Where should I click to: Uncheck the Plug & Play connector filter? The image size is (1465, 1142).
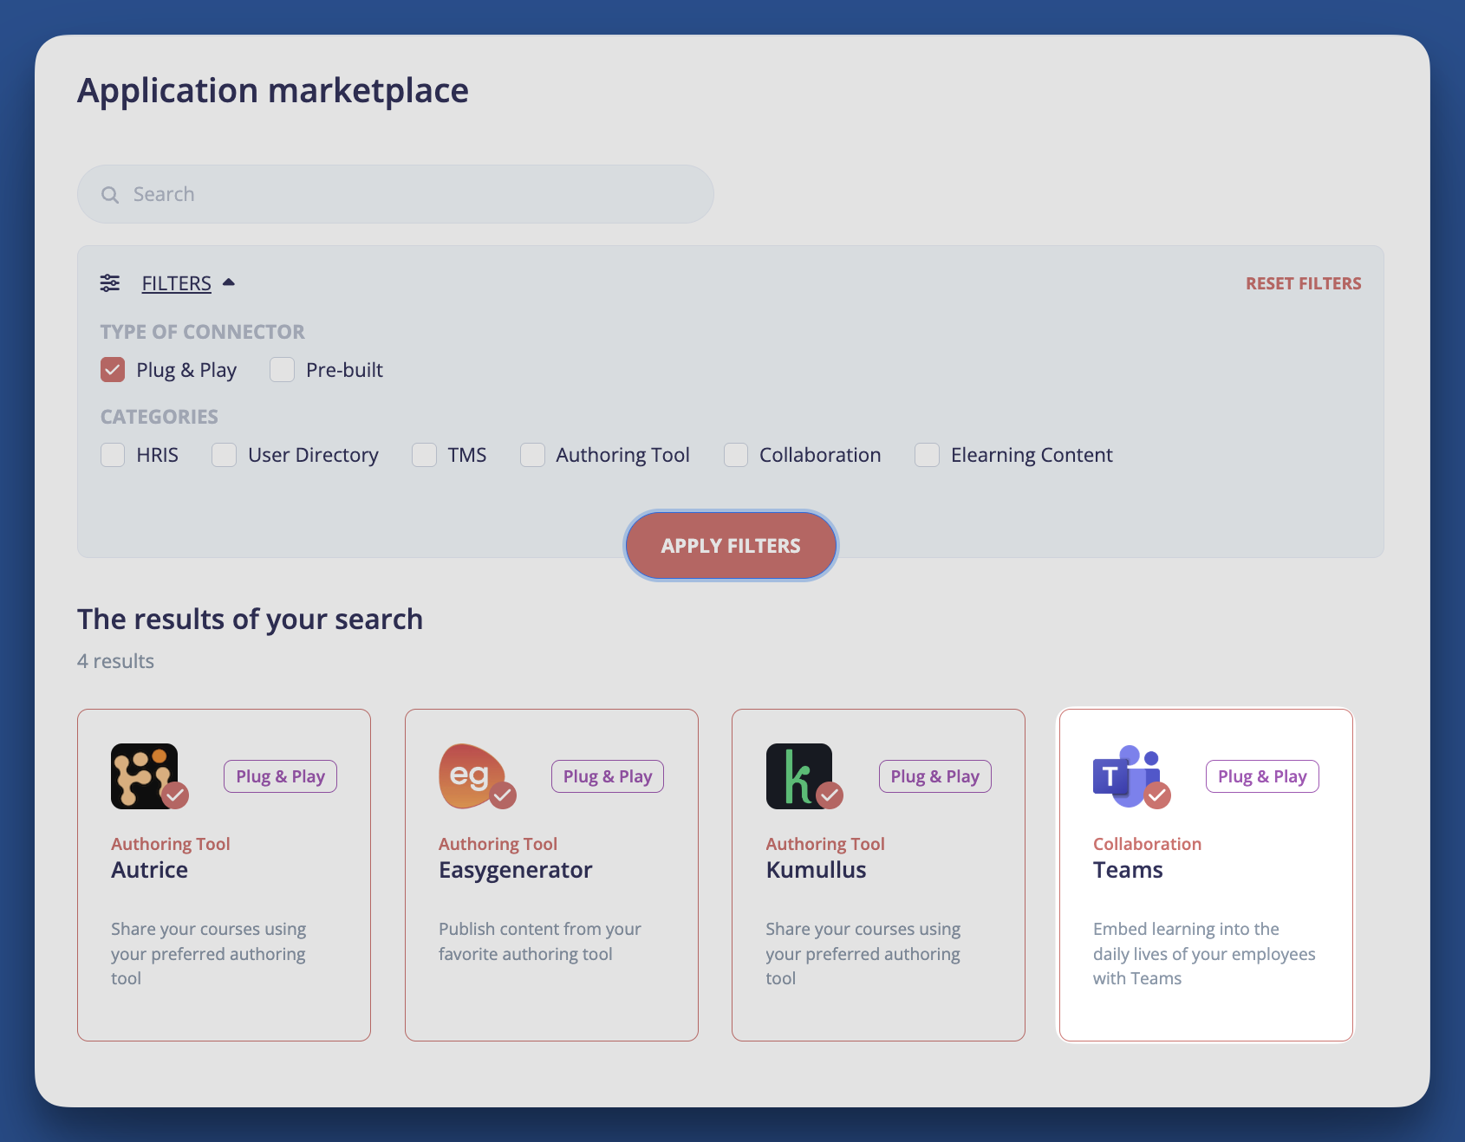click(x=113, y=370)
